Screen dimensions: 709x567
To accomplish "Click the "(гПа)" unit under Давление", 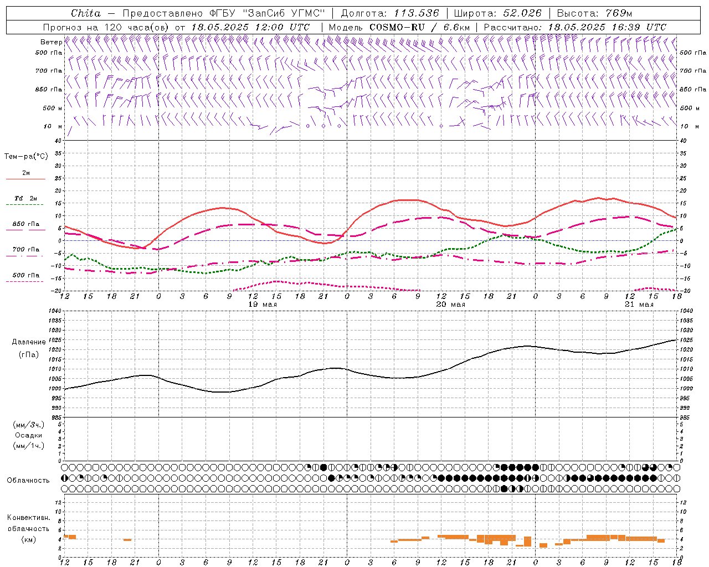I will tap(29, 355).
